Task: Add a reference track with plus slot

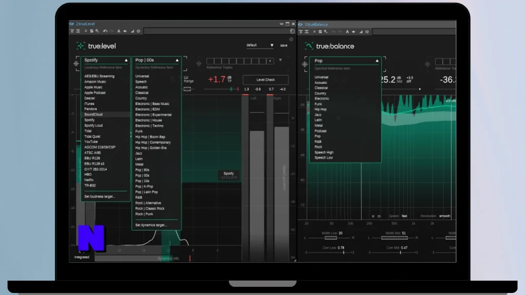Action: pyautogui.click(x=270, y=61)
